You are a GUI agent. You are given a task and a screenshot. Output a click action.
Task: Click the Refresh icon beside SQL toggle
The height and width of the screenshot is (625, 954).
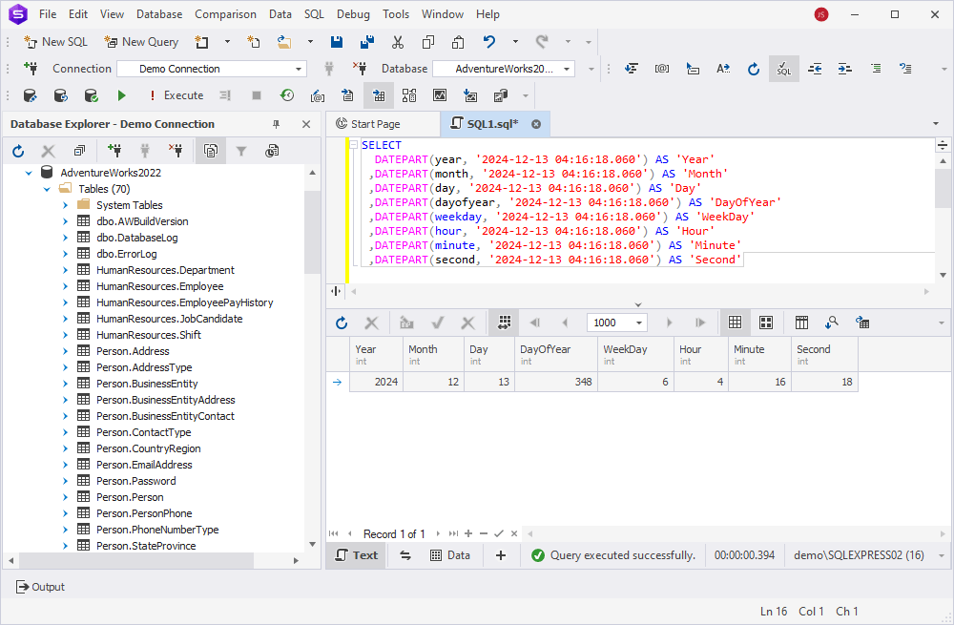(754, 69)
